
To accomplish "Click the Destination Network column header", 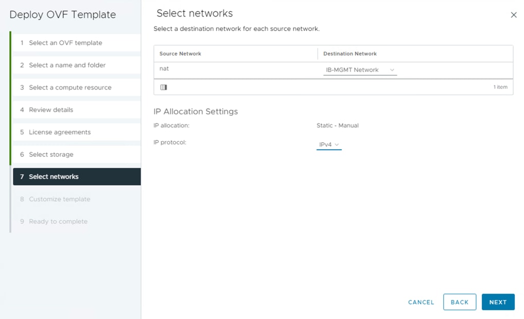I will 350,54.
